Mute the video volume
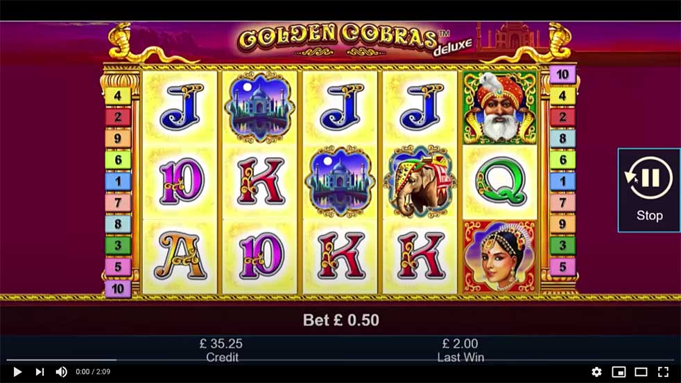 click(x=61, y=372)
